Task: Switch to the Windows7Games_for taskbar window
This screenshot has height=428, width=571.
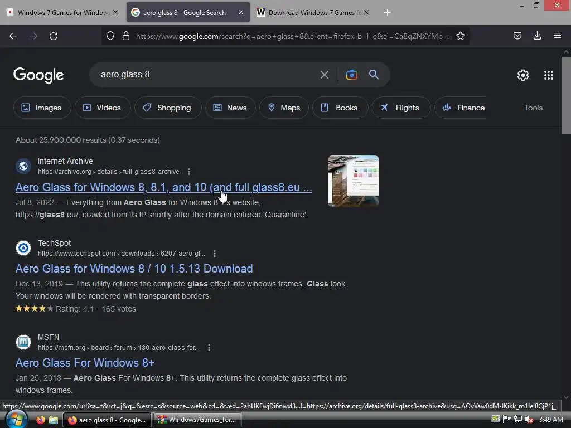Action: click(197, 420)
